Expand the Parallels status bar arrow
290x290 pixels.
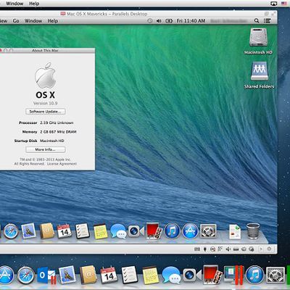[x=261, y=249]
